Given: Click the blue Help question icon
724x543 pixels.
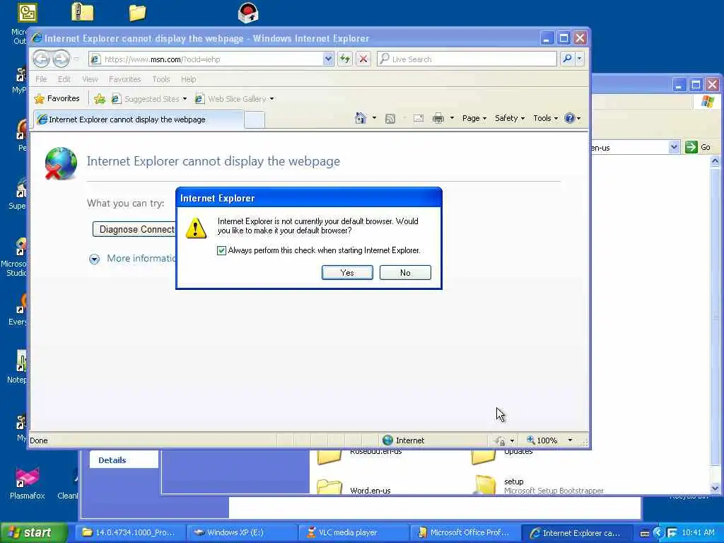Looking at the screenshot, I should 570,118.
